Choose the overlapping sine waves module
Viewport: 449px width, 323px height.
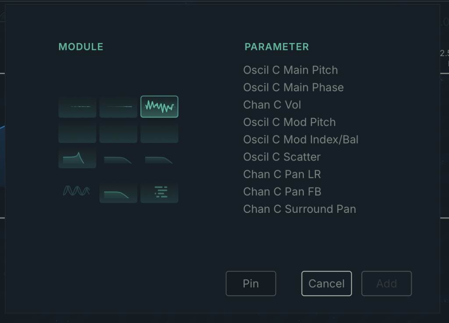coord(77,190)
